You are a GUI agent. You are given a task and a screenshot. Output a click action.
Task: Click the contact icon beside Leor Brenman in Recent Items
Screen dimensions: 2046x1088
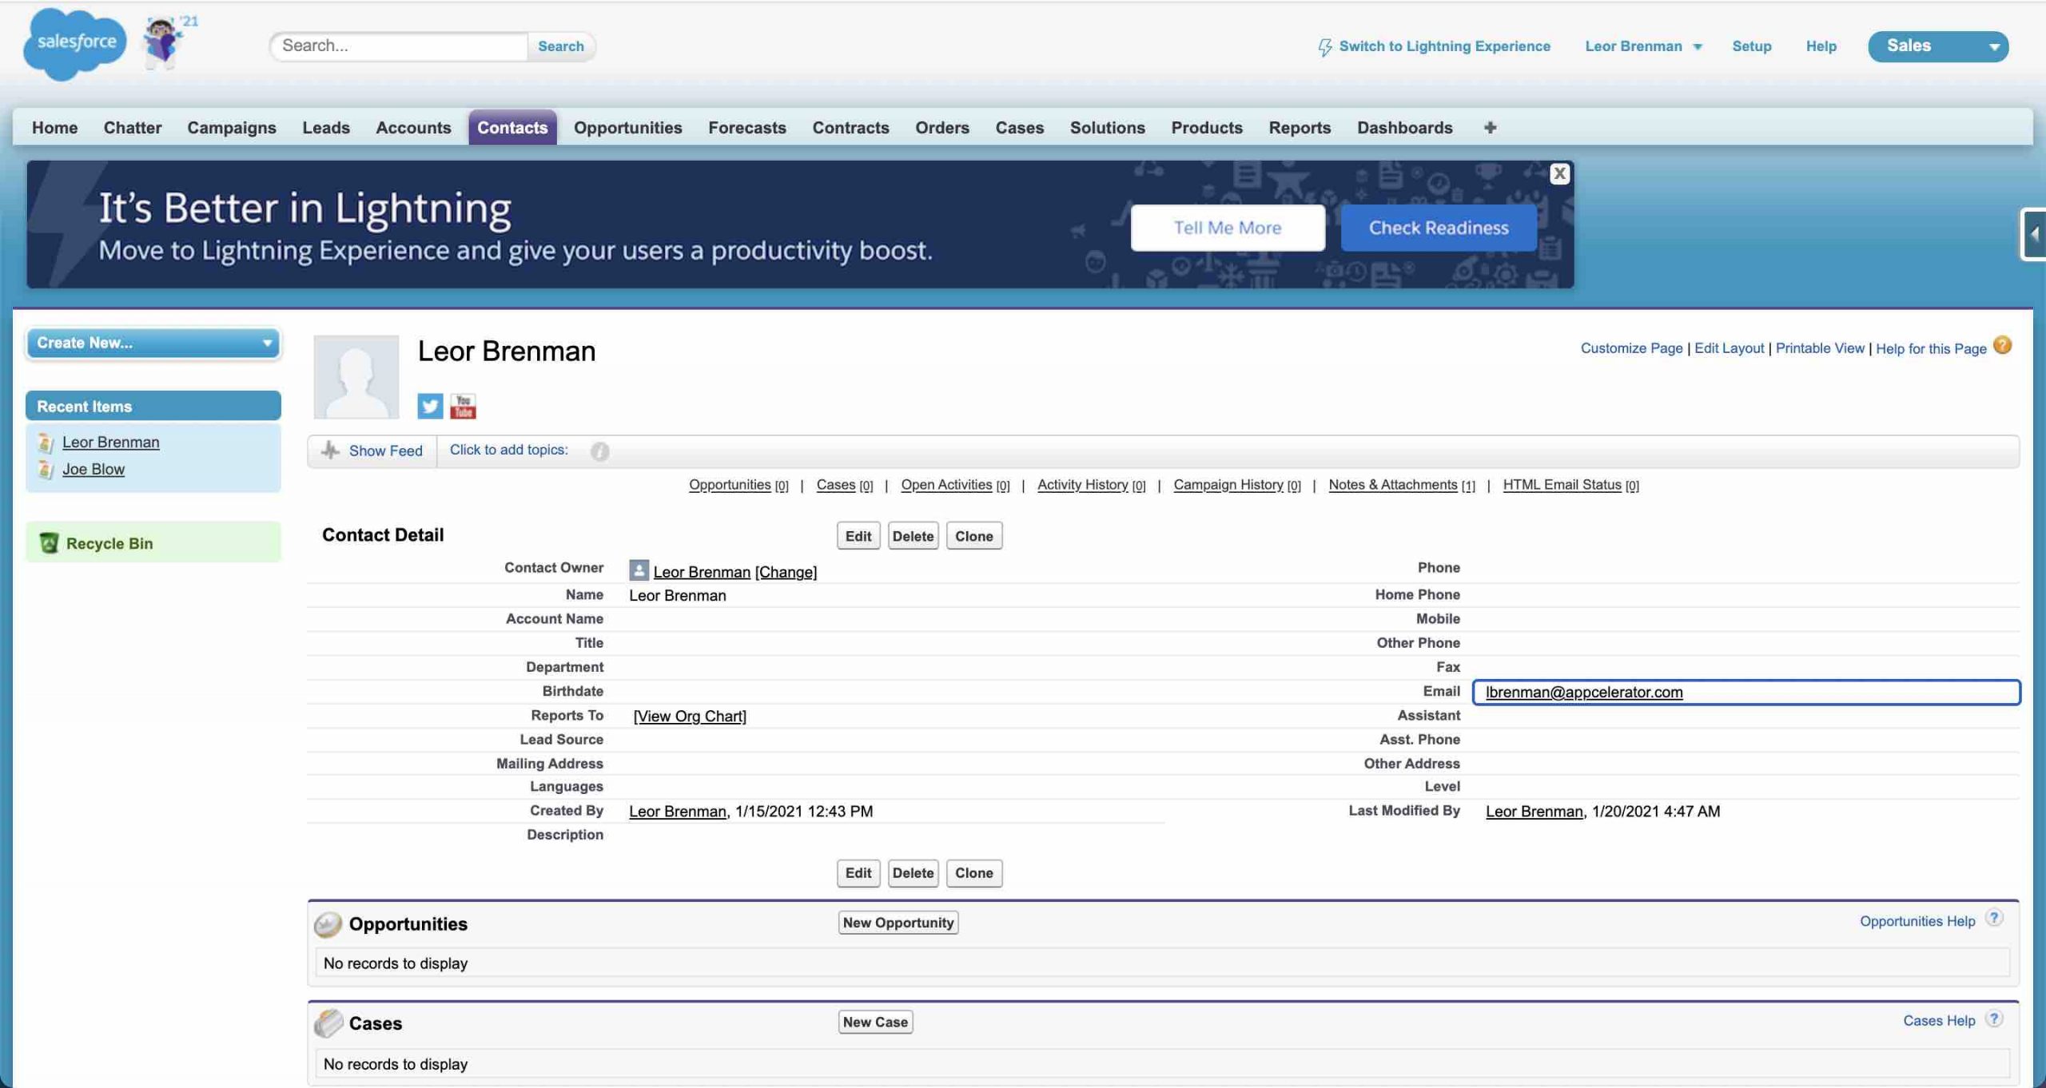click(x=46, y=442)
